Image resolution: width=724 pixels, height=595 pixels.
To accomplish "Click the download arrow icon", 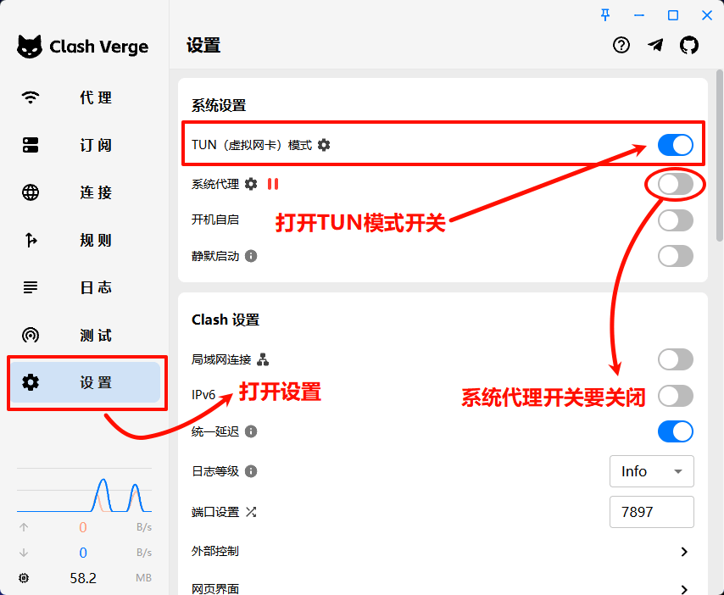I will click(x=24, y=552).
